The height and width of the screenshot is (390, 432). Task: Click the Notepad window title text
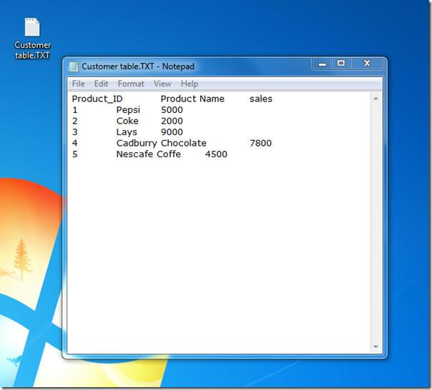pyautogui.click(x=137, y=66)
